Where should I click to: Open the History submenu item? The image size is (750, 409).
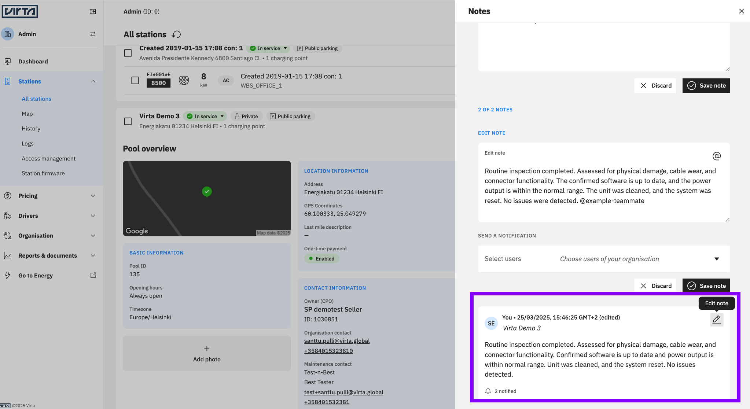click(x=31, y=129)
